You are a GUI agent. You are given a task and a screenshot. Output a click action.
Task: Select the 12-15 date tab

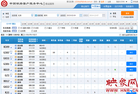[67, 24]
